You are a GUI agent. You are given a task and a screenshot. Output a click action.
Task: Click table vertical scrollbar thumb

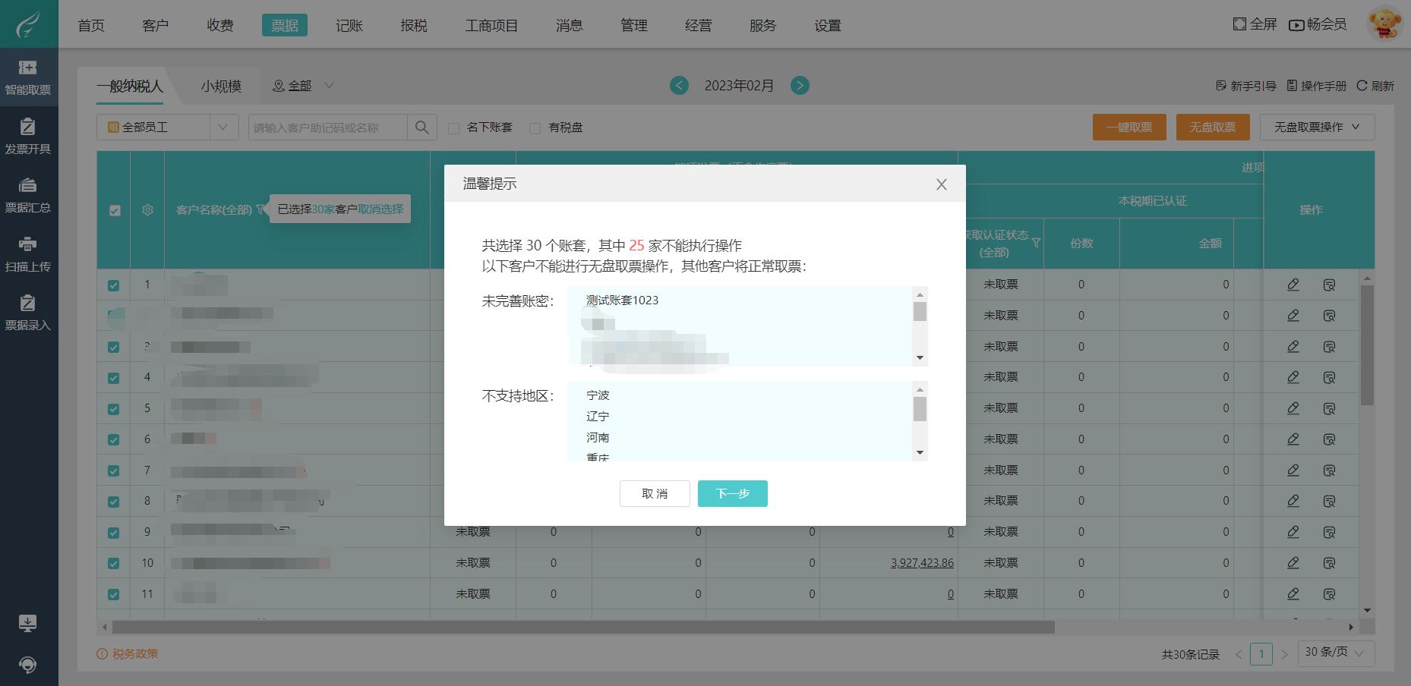[x=1367, y=345]
